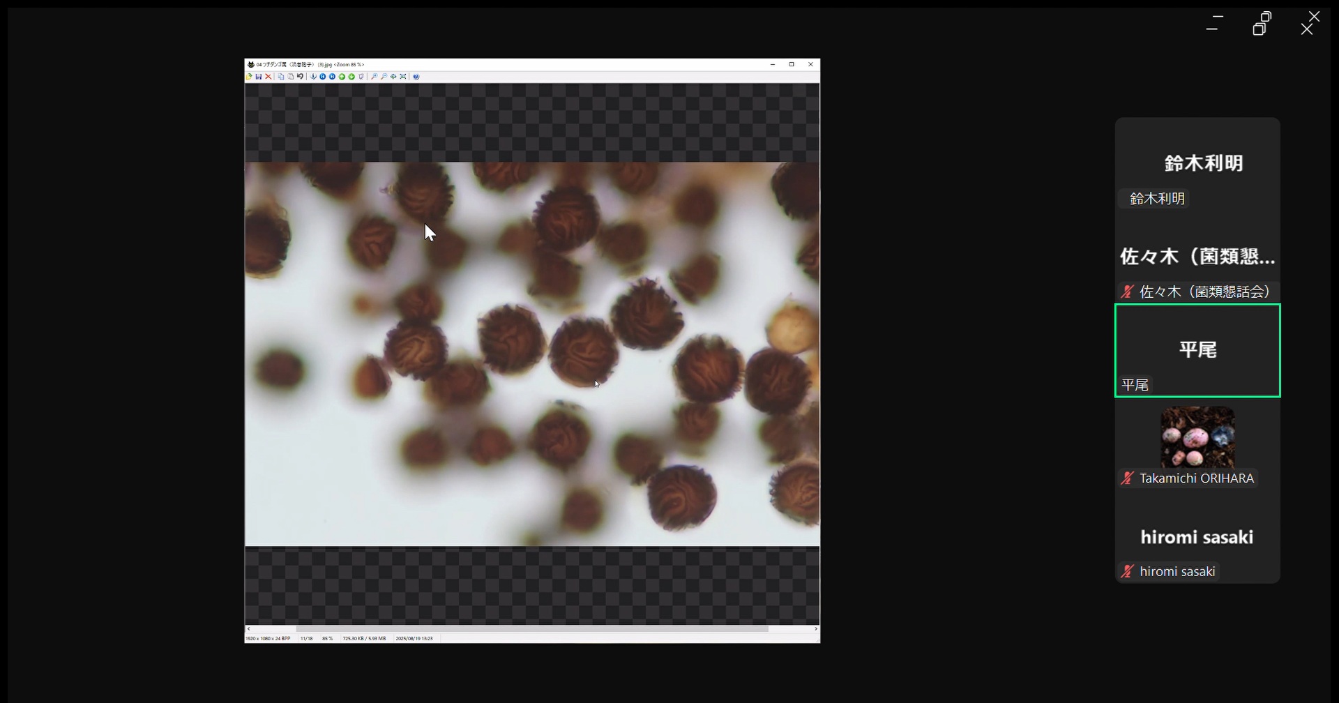Viewport: 1339px width, 703px height.
Task: Click the Takamichi ORIHARA name label
Action: [x=1197, y=478]
